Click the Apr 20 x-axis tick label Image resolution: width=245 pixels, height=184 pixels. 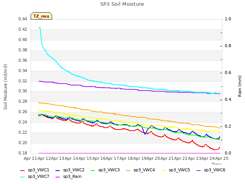(x=154, y=158)
